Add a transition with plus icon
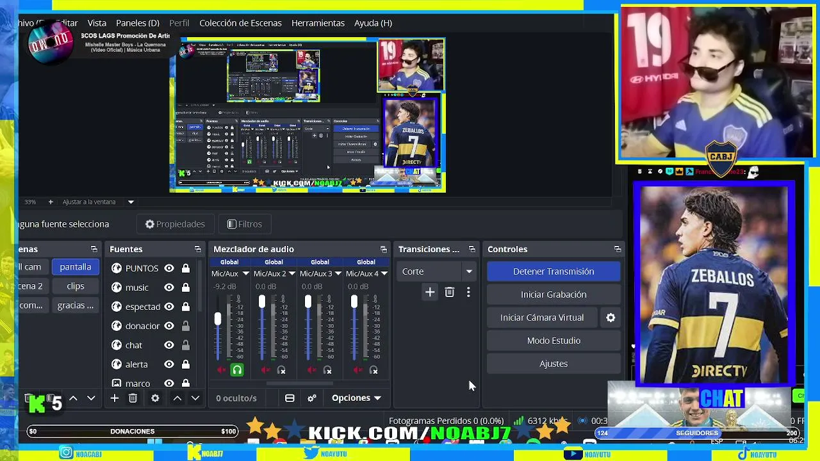The height and width of the screenshot is (461, 820). (x=430, y=293)
